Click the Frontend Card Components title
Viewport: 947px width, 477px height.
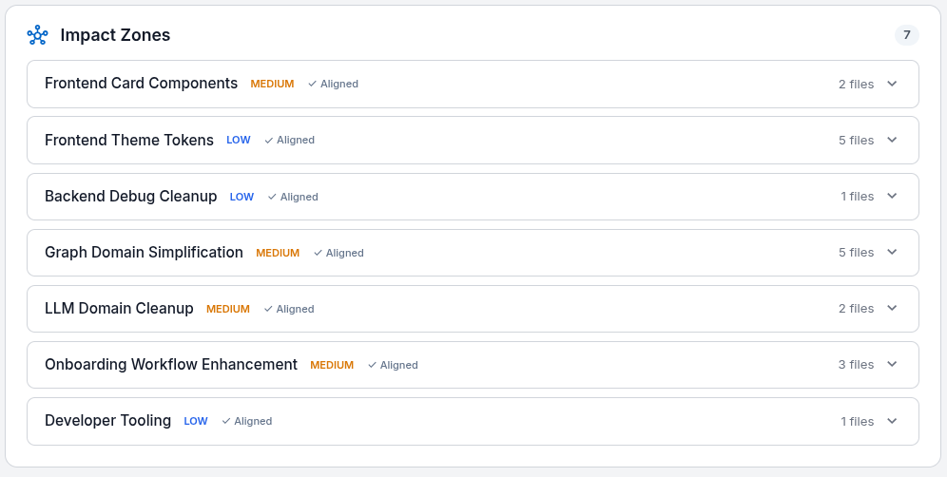(x=141, y=84)
